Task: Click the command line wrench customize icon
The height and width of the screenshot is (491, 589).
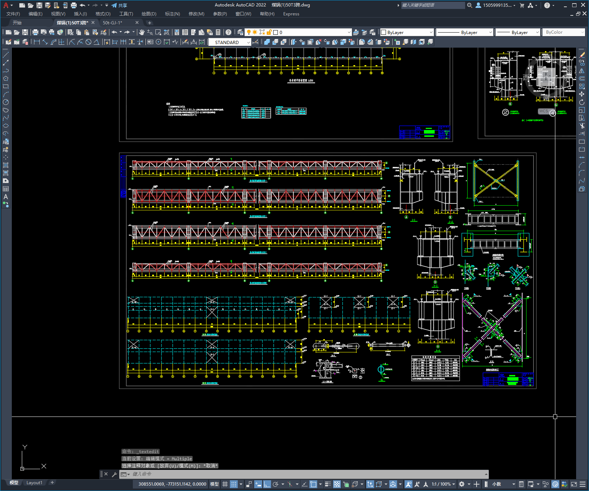Action: click(x=115, y=474)
